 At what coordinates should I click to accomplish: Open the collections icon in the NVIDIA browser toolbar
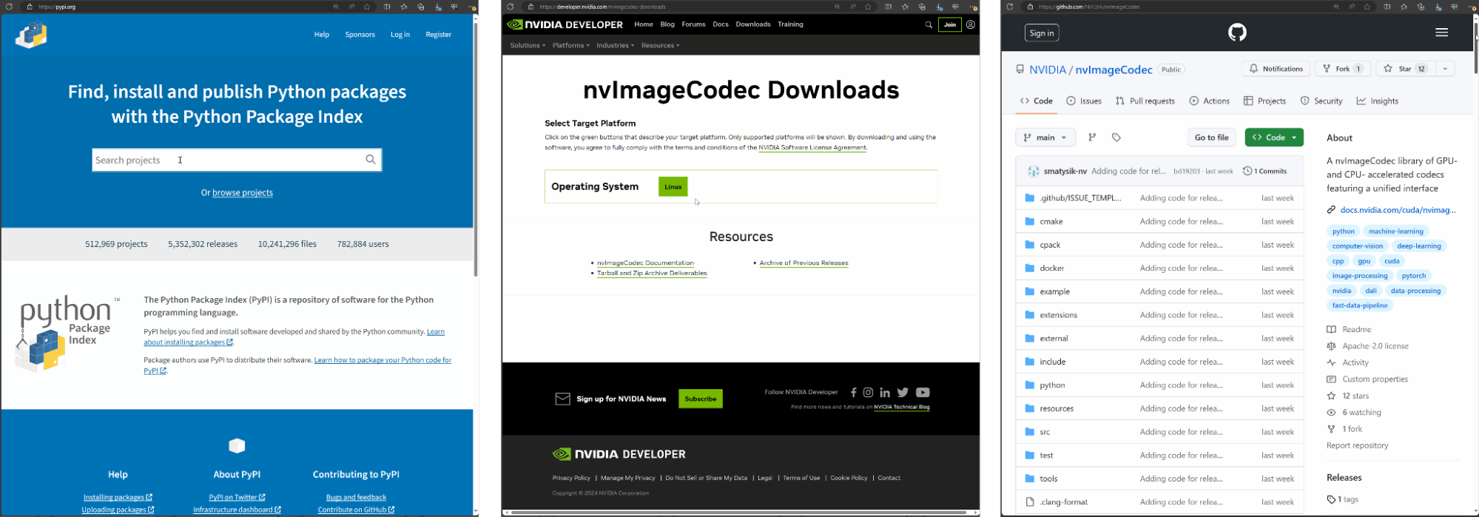coord(922,7)
